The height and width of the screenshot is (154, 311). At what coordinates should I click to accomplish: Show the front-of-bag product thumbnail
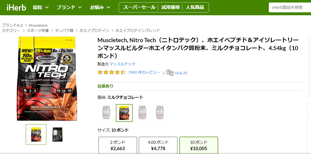tap(36, 134)
